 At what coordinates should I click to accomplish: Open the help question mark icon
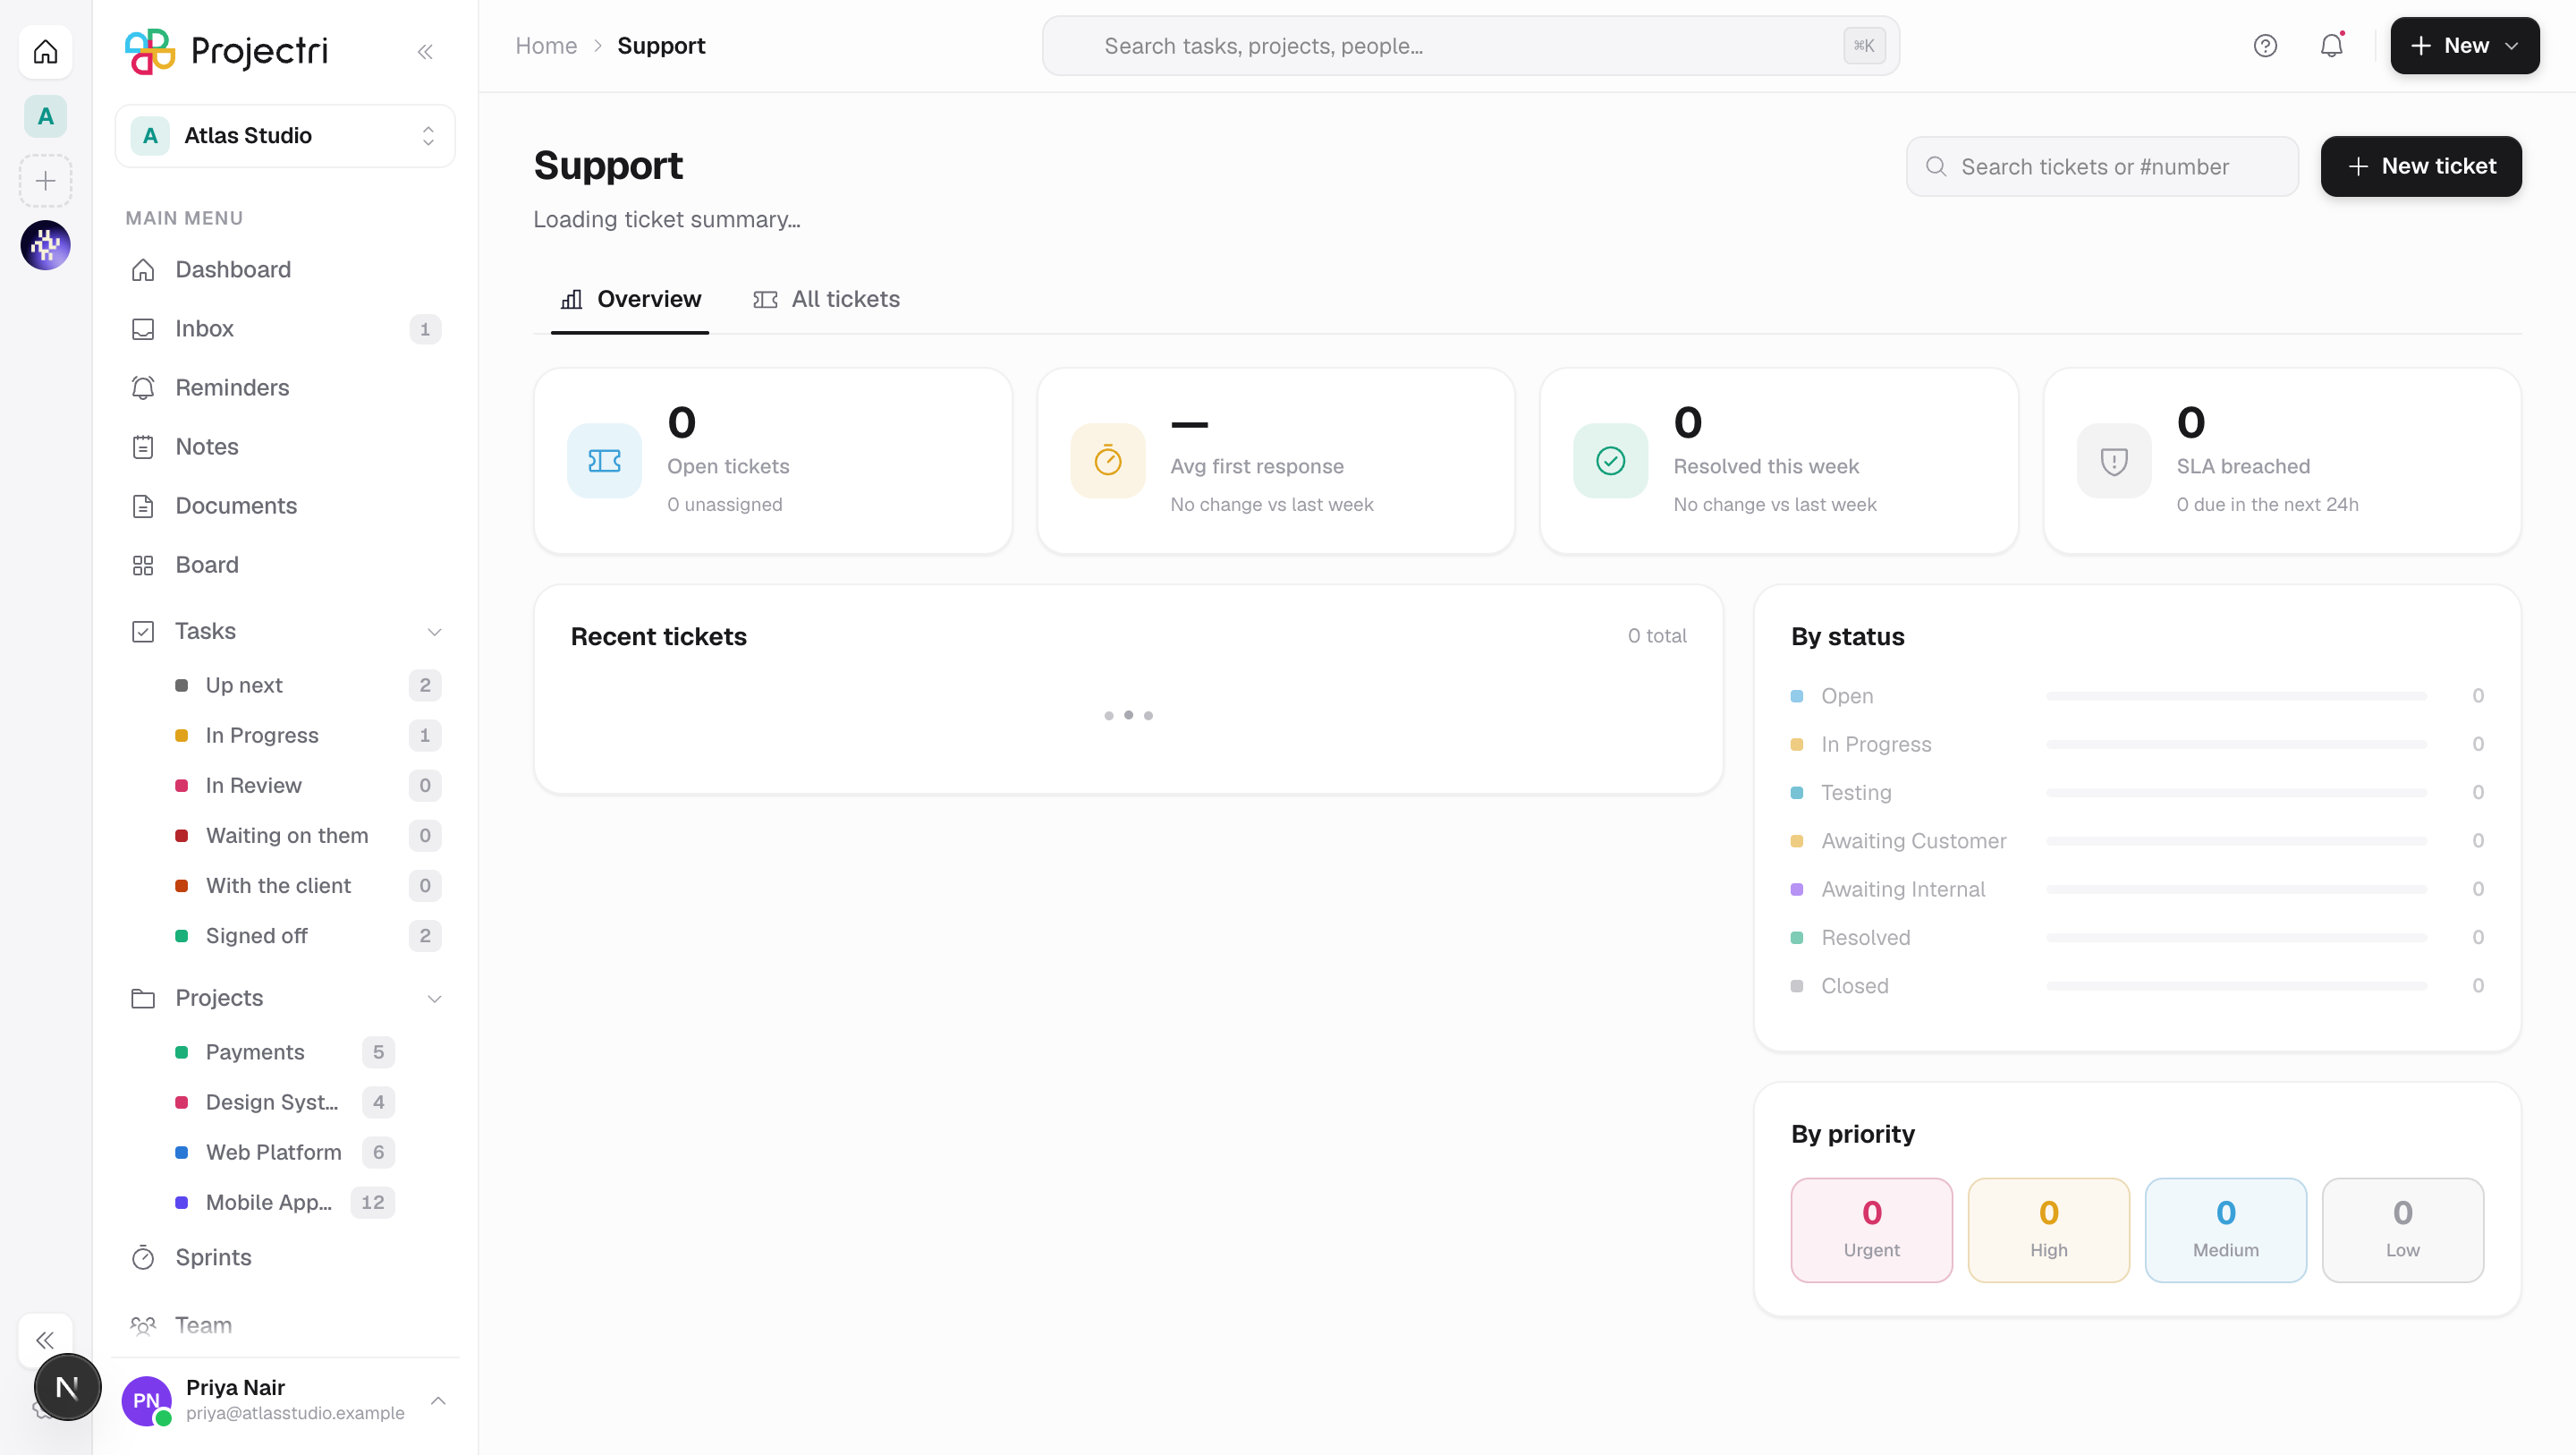(2265, 46)
